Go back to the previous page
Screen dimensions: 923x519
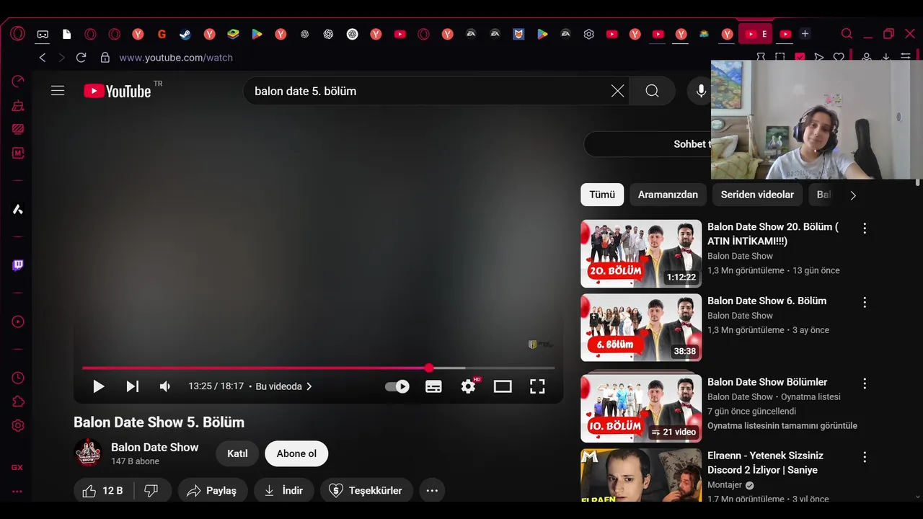(43, 58)
